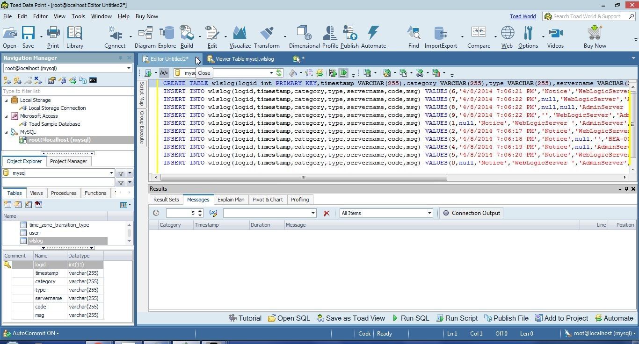Switch to the Explain Plan tab
Screen dimensions: 639x344
point(231,200)
